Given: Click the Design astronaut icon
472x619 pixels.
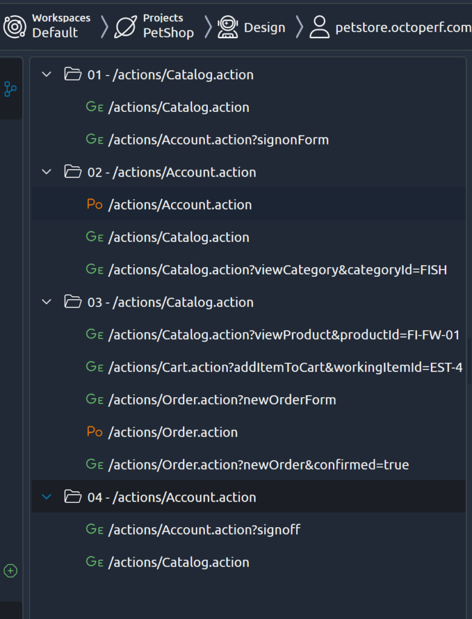Looking at the screenshot, I should coord(228,27).
